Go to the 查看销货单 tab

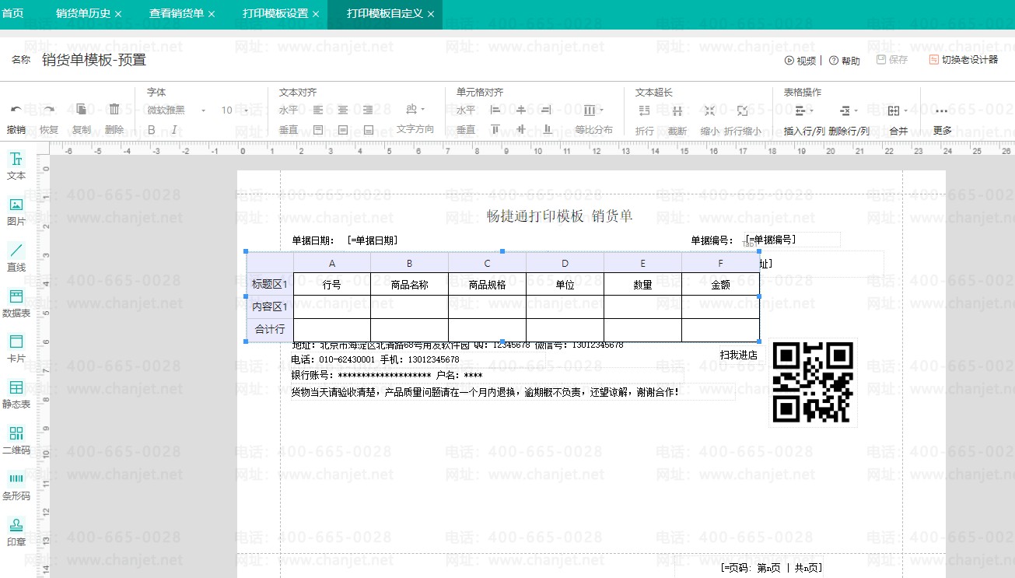[177, 13]
